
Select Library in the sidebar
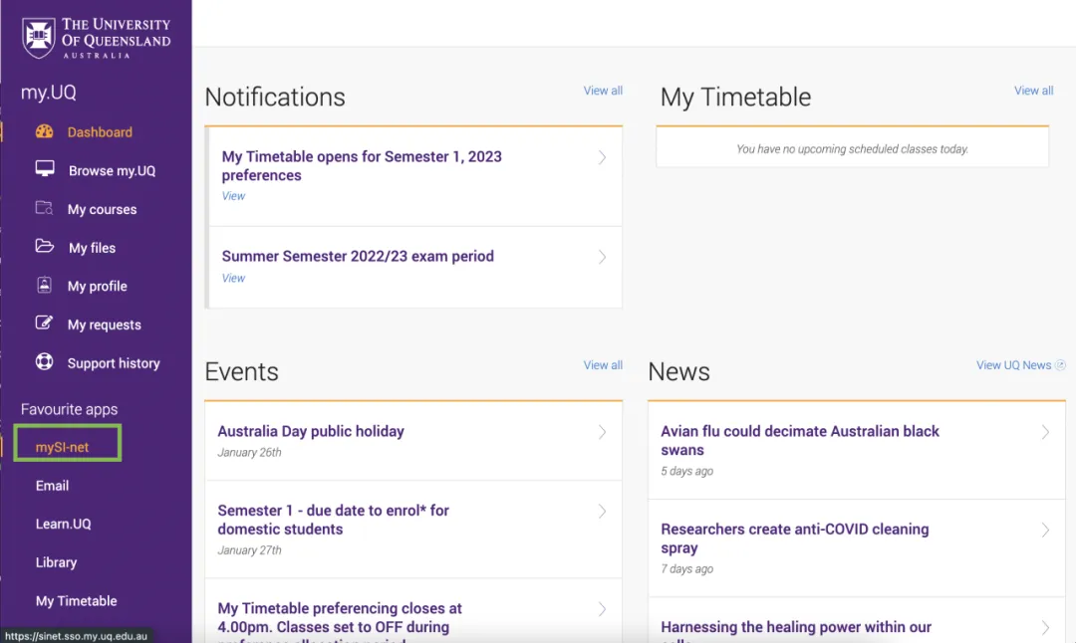pos(56,562)
